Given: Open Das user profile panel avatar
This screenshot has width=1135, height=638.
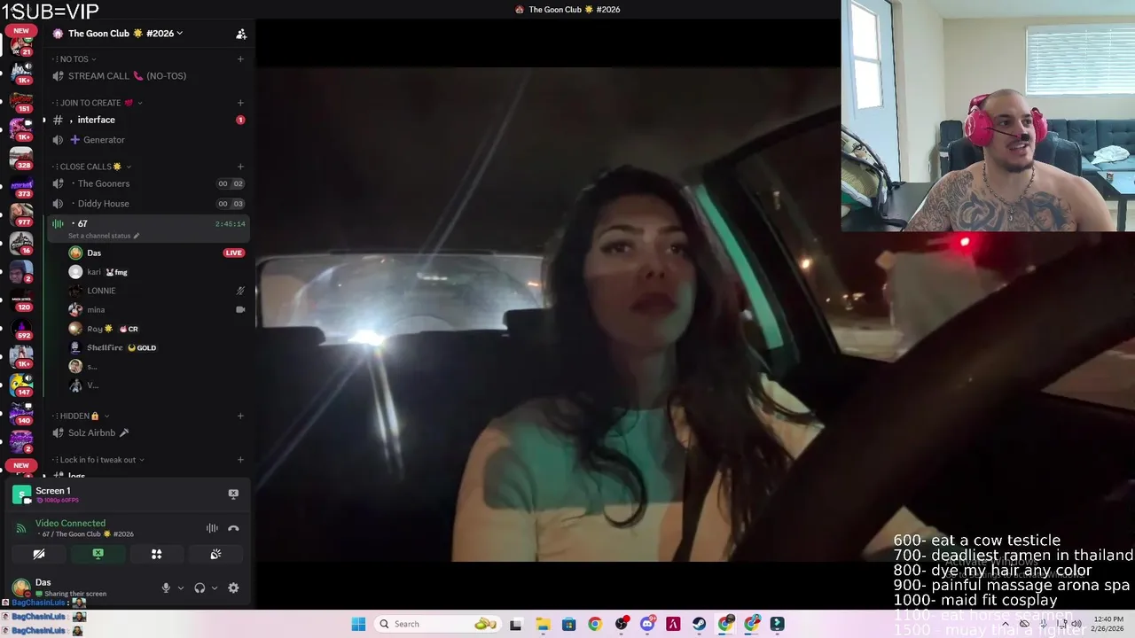Looking at the screenshot, I should pos(21,587).
